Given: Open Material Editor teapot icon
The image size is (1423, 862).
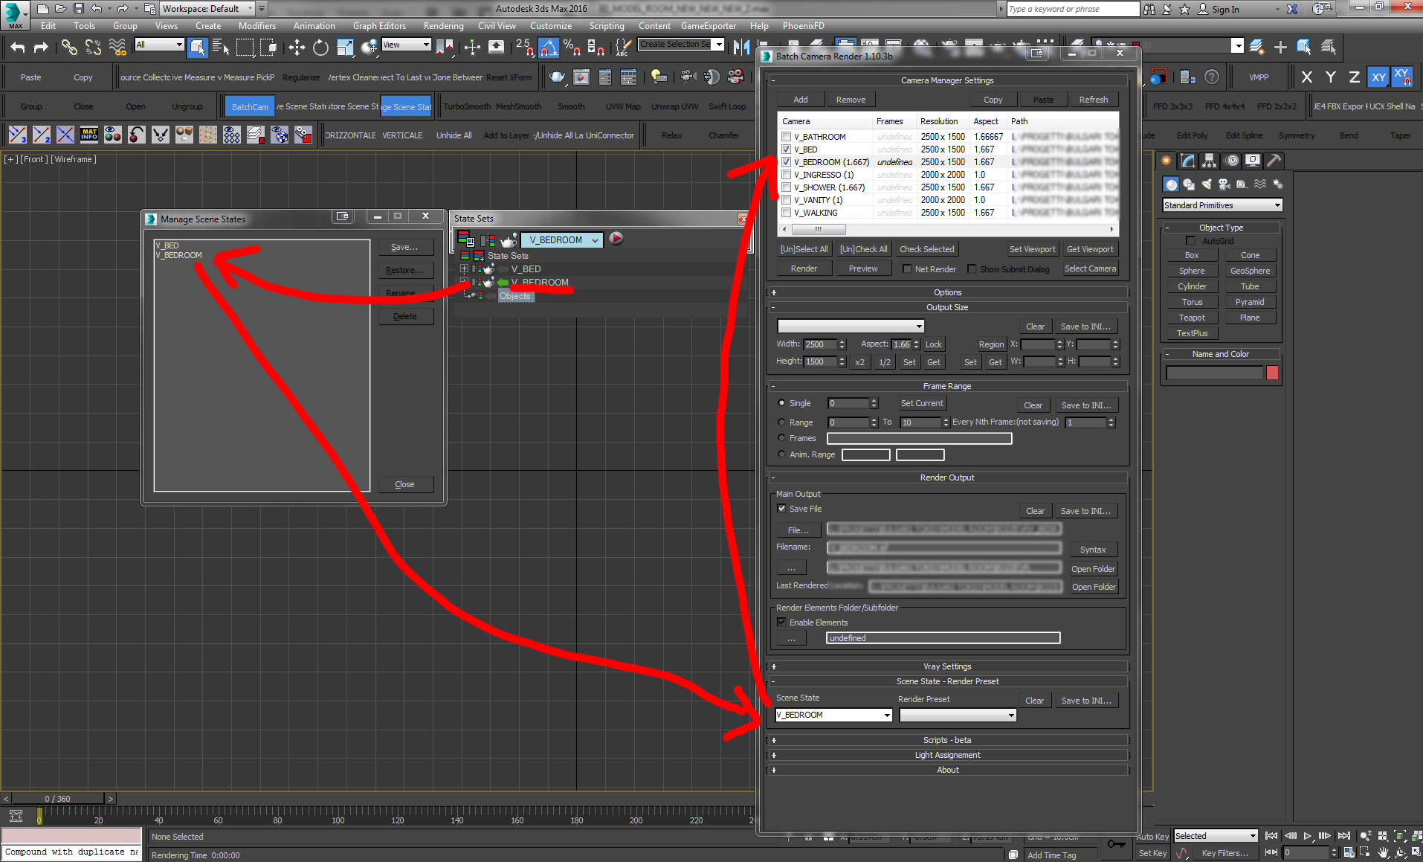Looking at the screenshot, I should click(x=557, y=77).
